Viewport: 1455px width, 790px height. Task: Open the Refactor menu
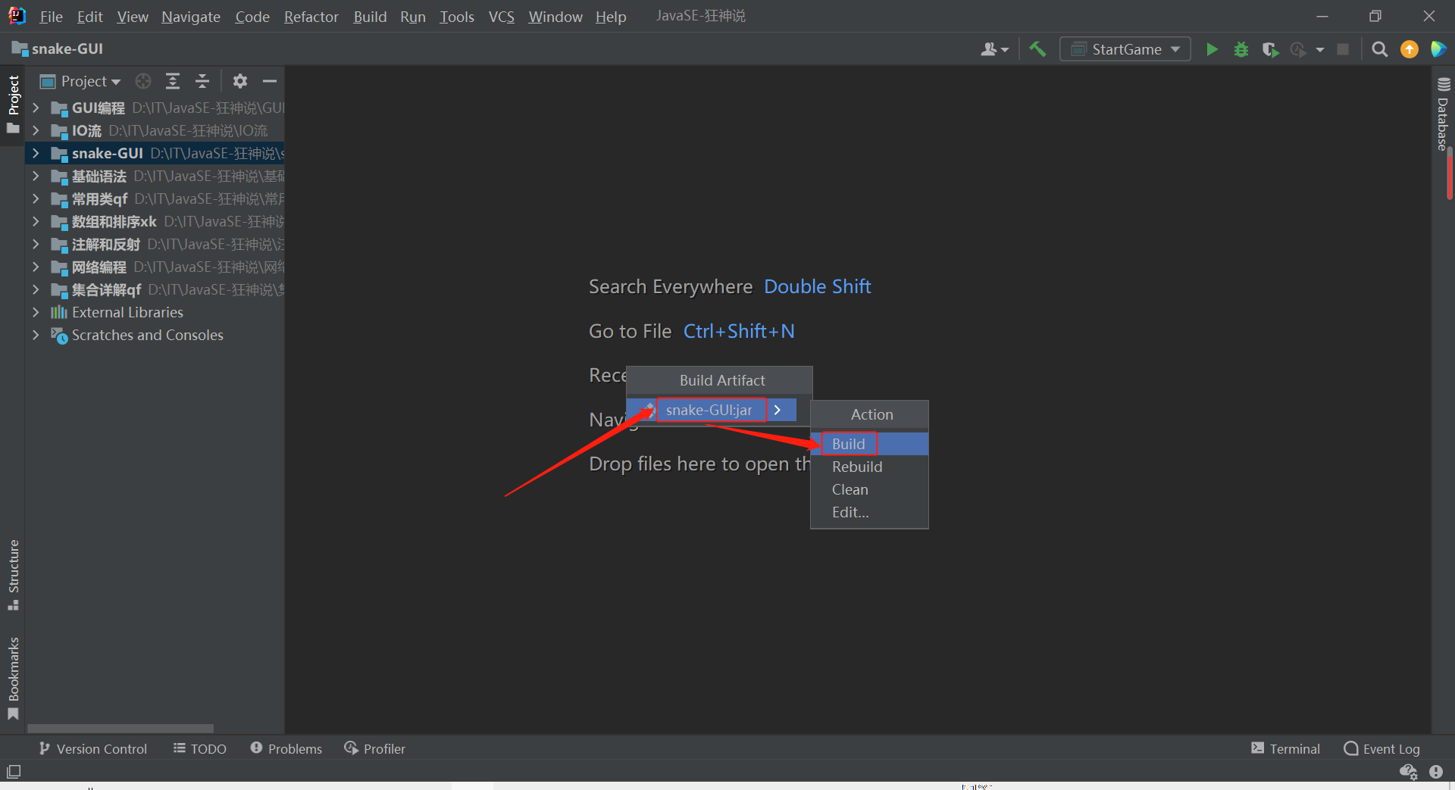coord(311,17)
